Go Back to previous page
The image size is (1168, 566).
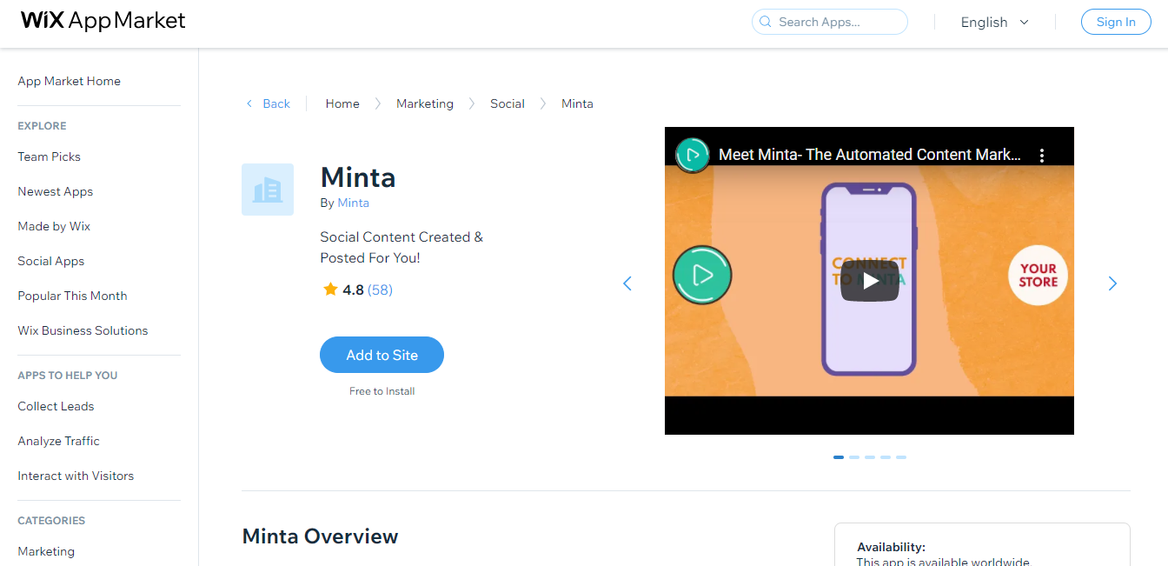[276, 103]
